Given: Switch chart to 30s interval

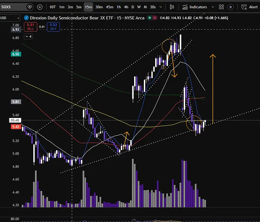Looking at the screenshot, I should pos(153,7).
